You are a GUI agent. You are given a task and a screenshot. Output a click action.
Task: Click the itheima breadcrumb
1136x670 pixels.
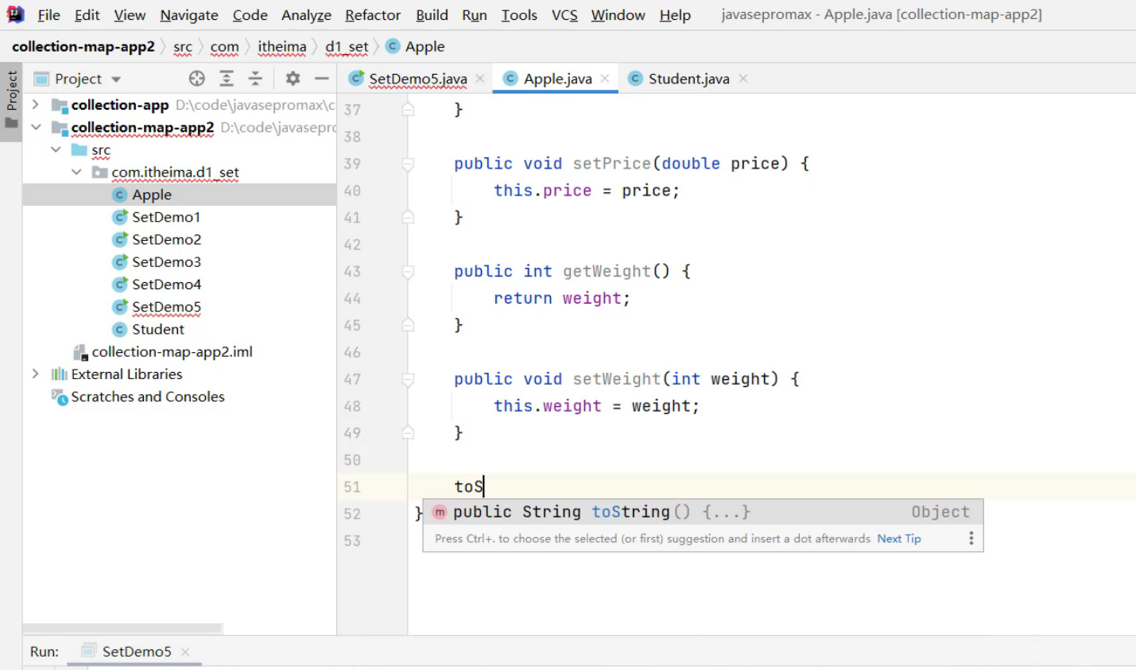[x=281, y=47]
